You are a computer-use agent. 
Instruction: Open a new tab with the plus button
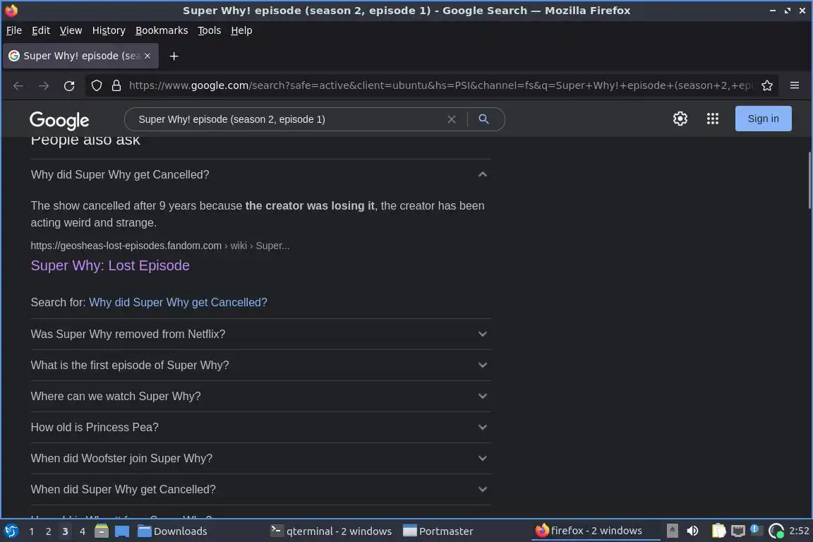174,56
